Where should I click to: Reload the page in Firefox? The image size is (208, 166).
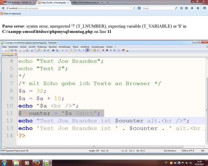pyautogui.click(x=134, y=8)
